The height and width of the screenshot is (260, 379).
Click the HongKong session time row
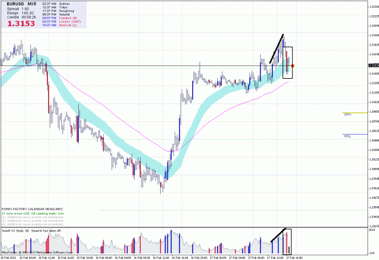[58, 11]
